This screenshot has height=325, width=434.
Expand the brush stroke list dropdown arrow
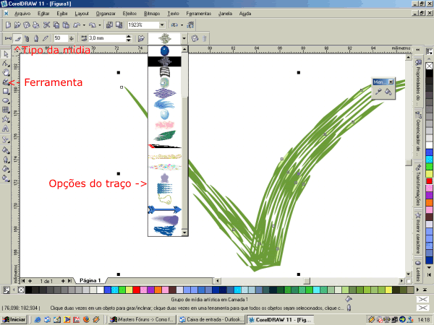pos(184,38)
